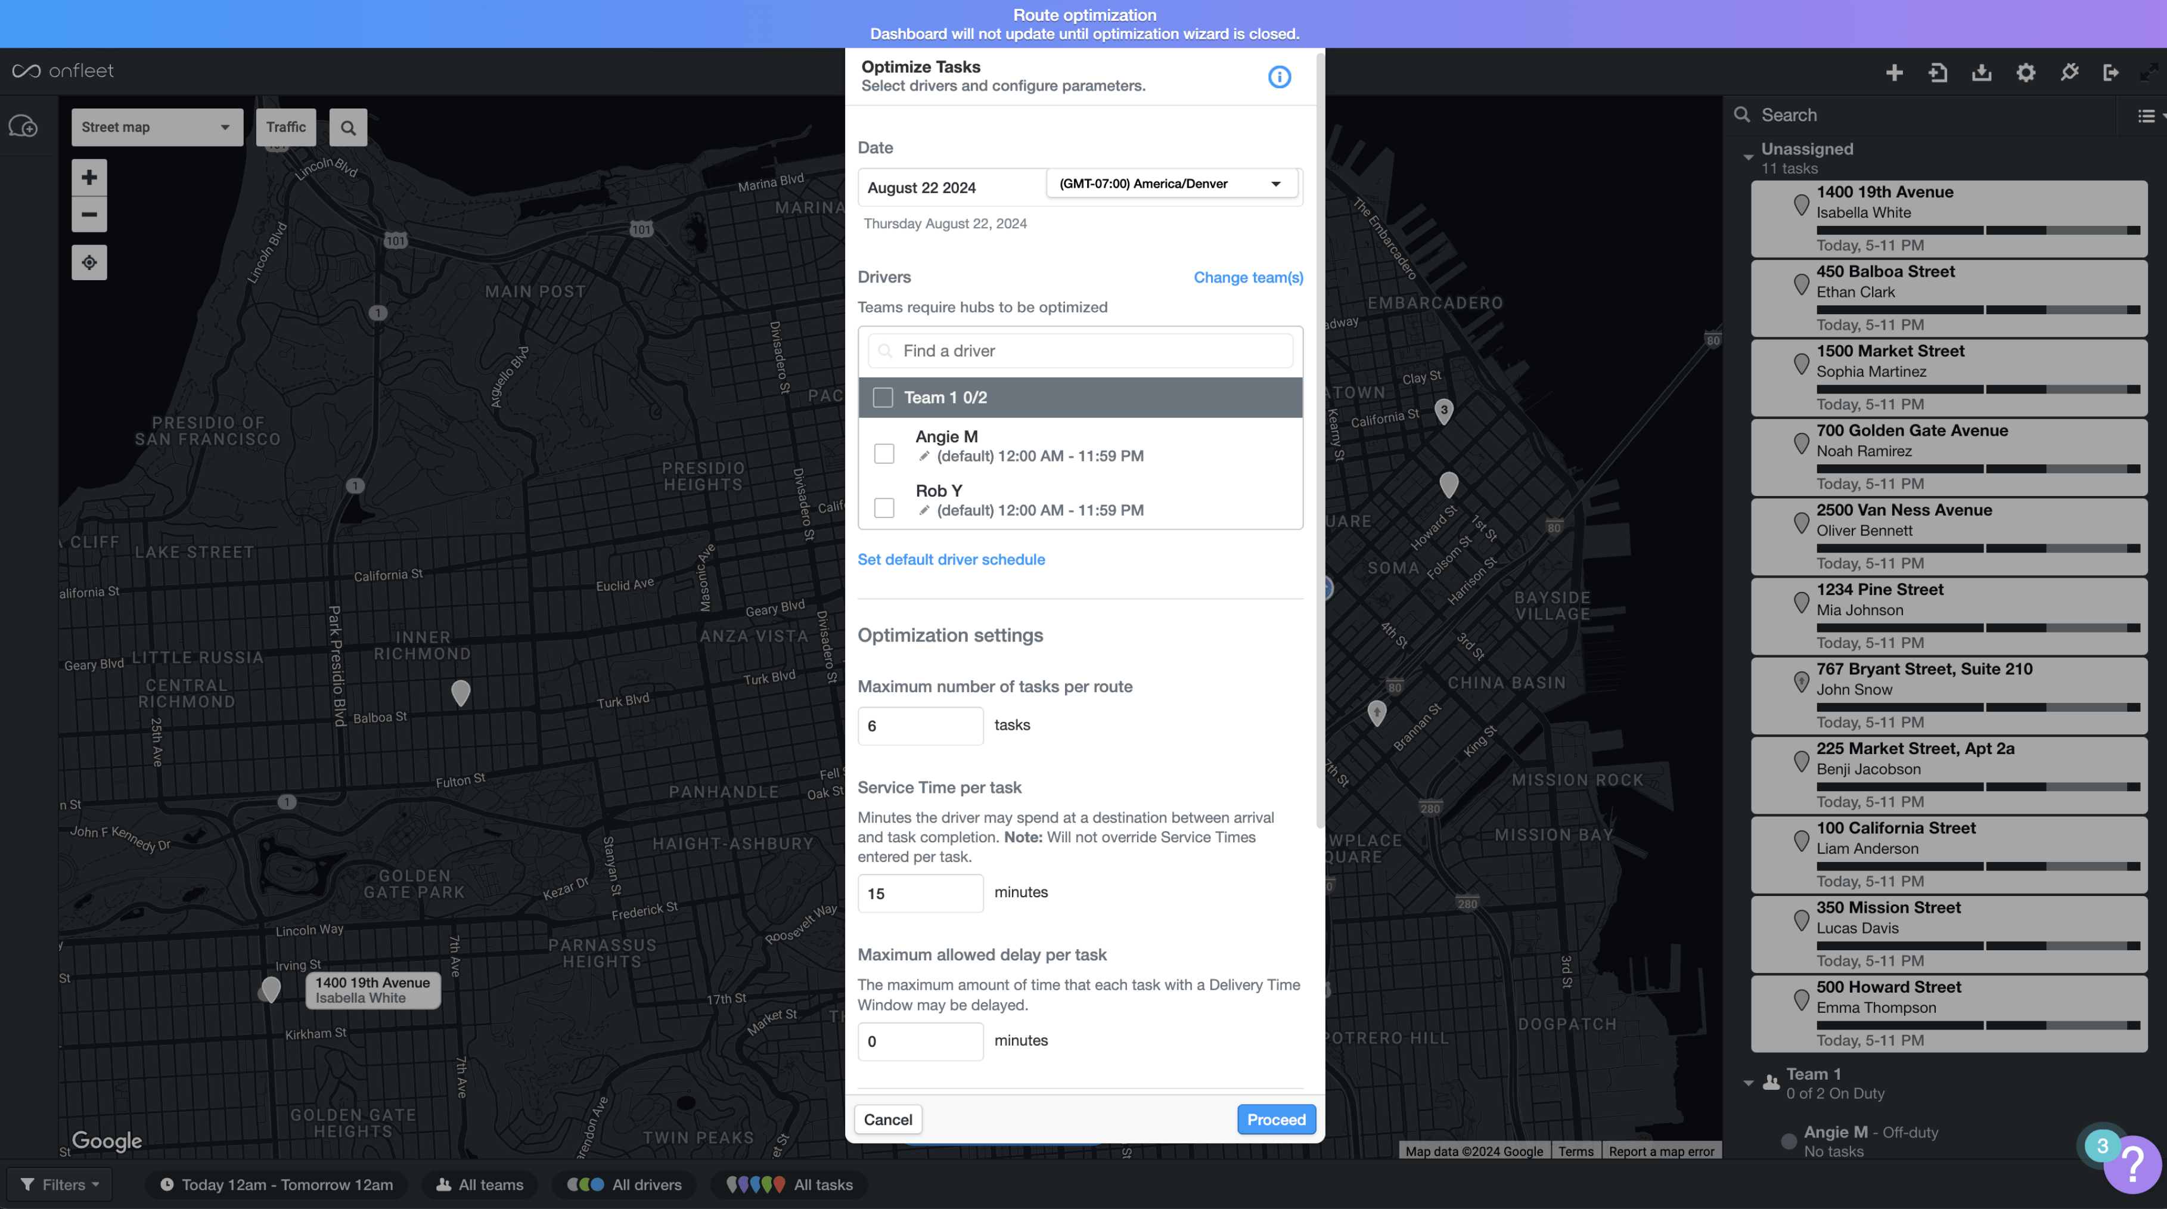Check the Team 1 checkbox in the driver list
Screen dimensions: 2167x1209
(883, 396)
